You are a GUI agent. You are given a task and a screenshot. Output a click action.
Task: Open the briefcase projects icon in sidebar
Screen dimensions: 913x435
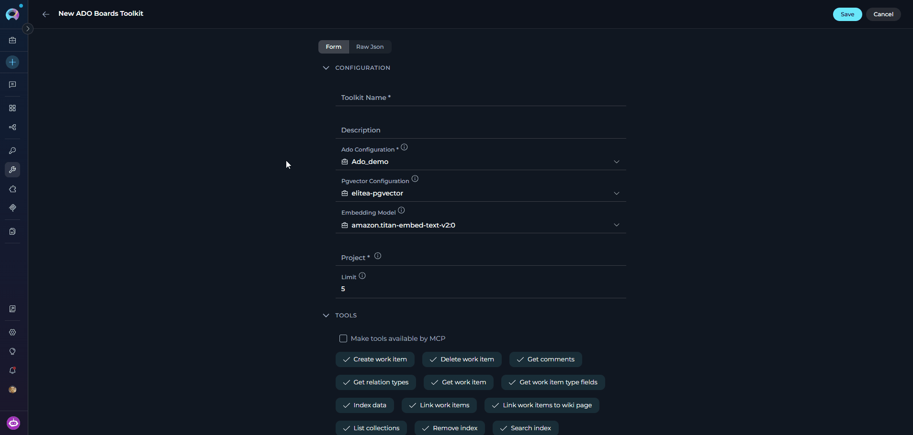coord(12,41)
